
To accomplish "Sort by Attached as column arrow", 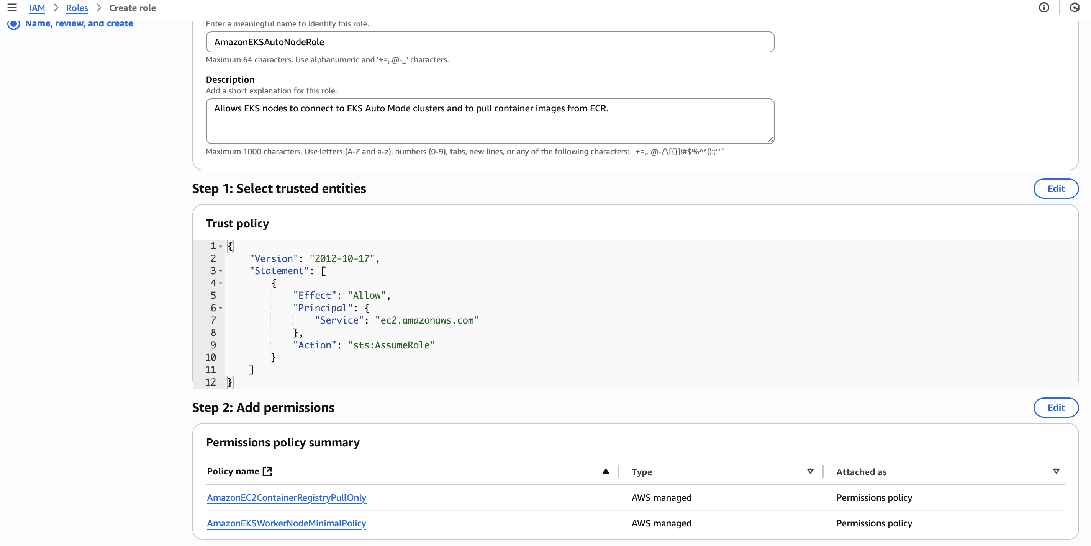I will pyautogui.click(x=1056, y=471).
